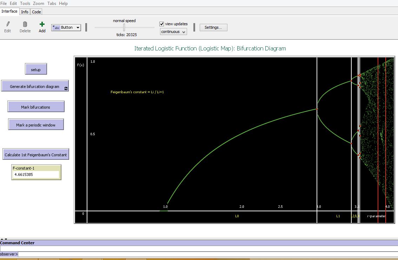This screenshot has height=260, width=398.
Task: Click inside the Command Center input field
Action: [140, 254]
